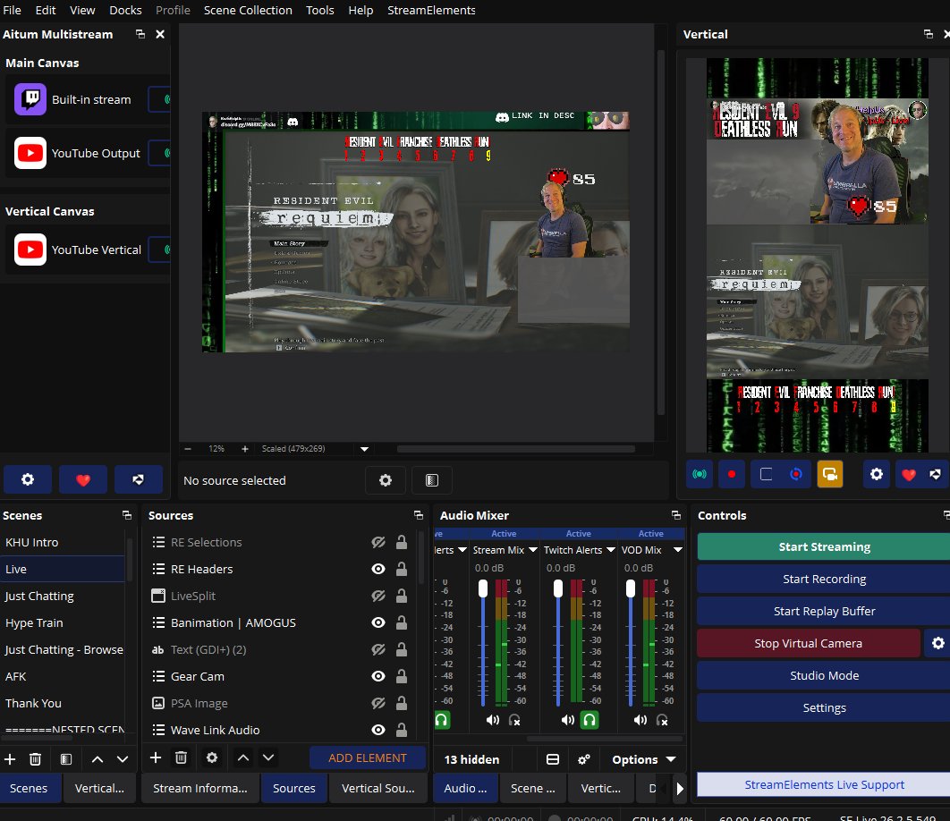Unlock the Wave Link Audio source
The width and height of the screenshot is (950, 821).
tap(401, 730)
